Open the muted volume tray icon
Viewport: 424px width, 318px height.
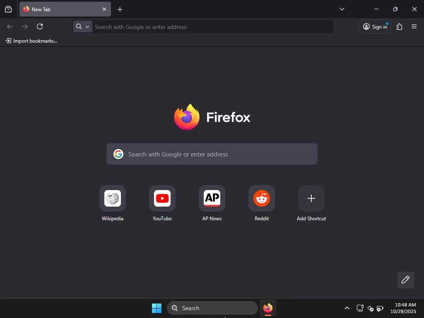pyautogui.click(x=371, y=308)
